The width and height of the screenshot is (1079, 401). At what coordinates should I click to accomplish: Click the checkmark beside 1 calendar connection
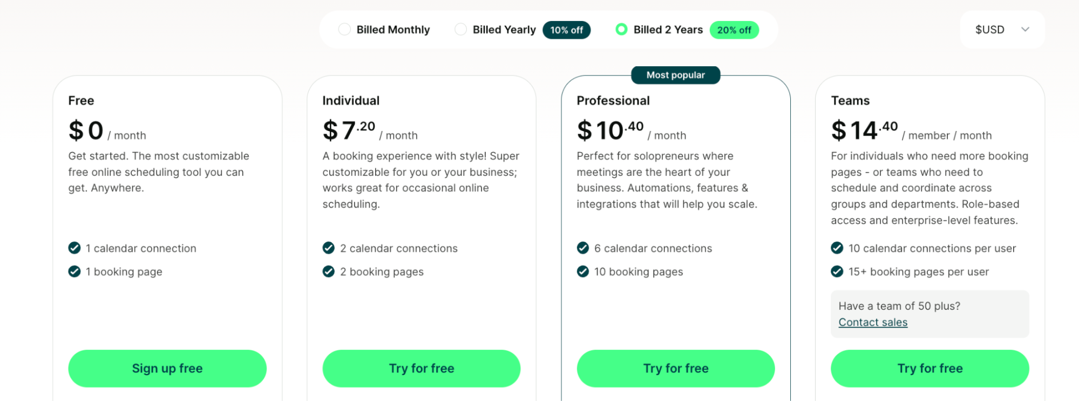(74, 248)
